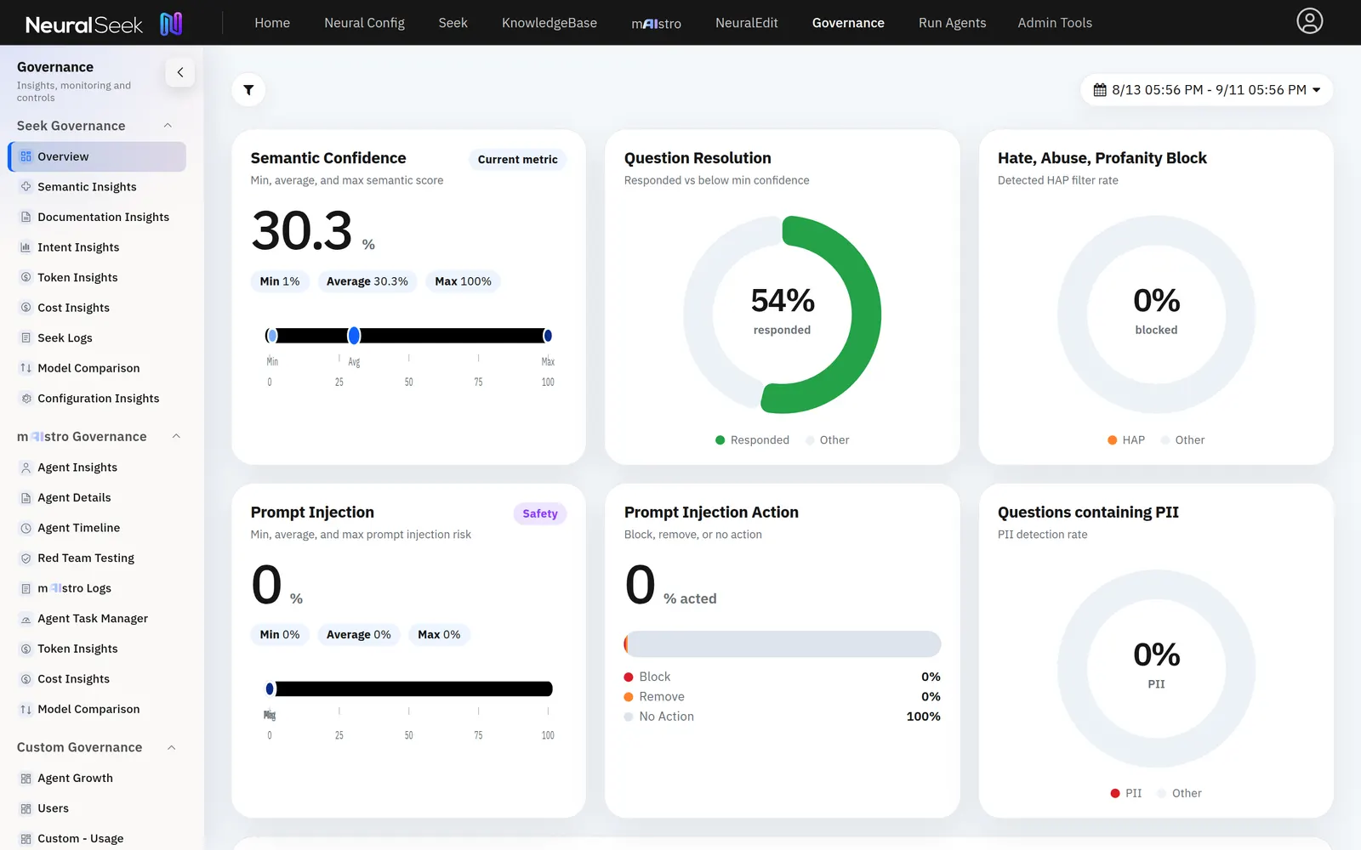This screenshot has width=1361, height=850.
Task: Click the Safety badge on Prompt Injection
Action: [x=540, y=513]
